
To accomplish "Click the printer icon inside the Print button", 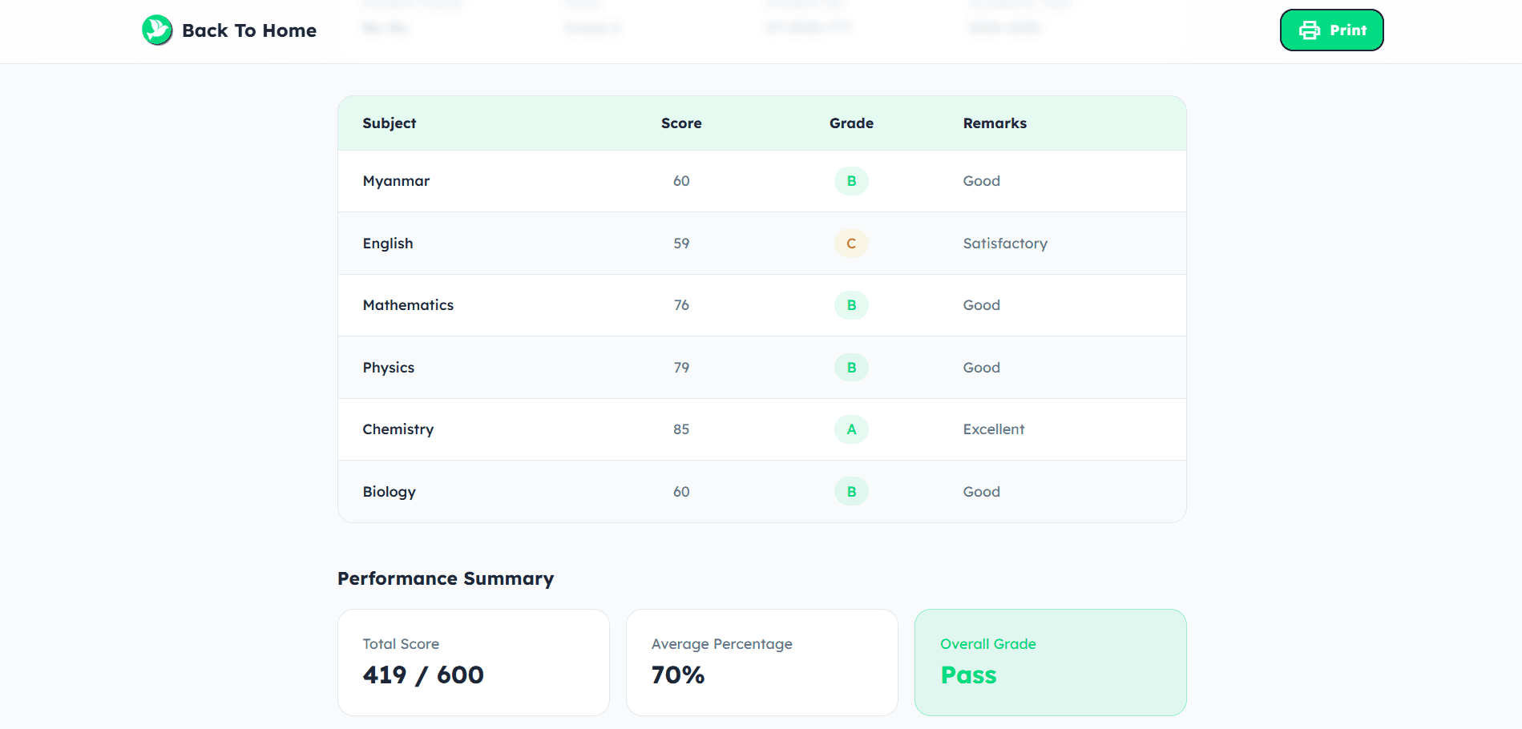I will [x=1310, y=30].
